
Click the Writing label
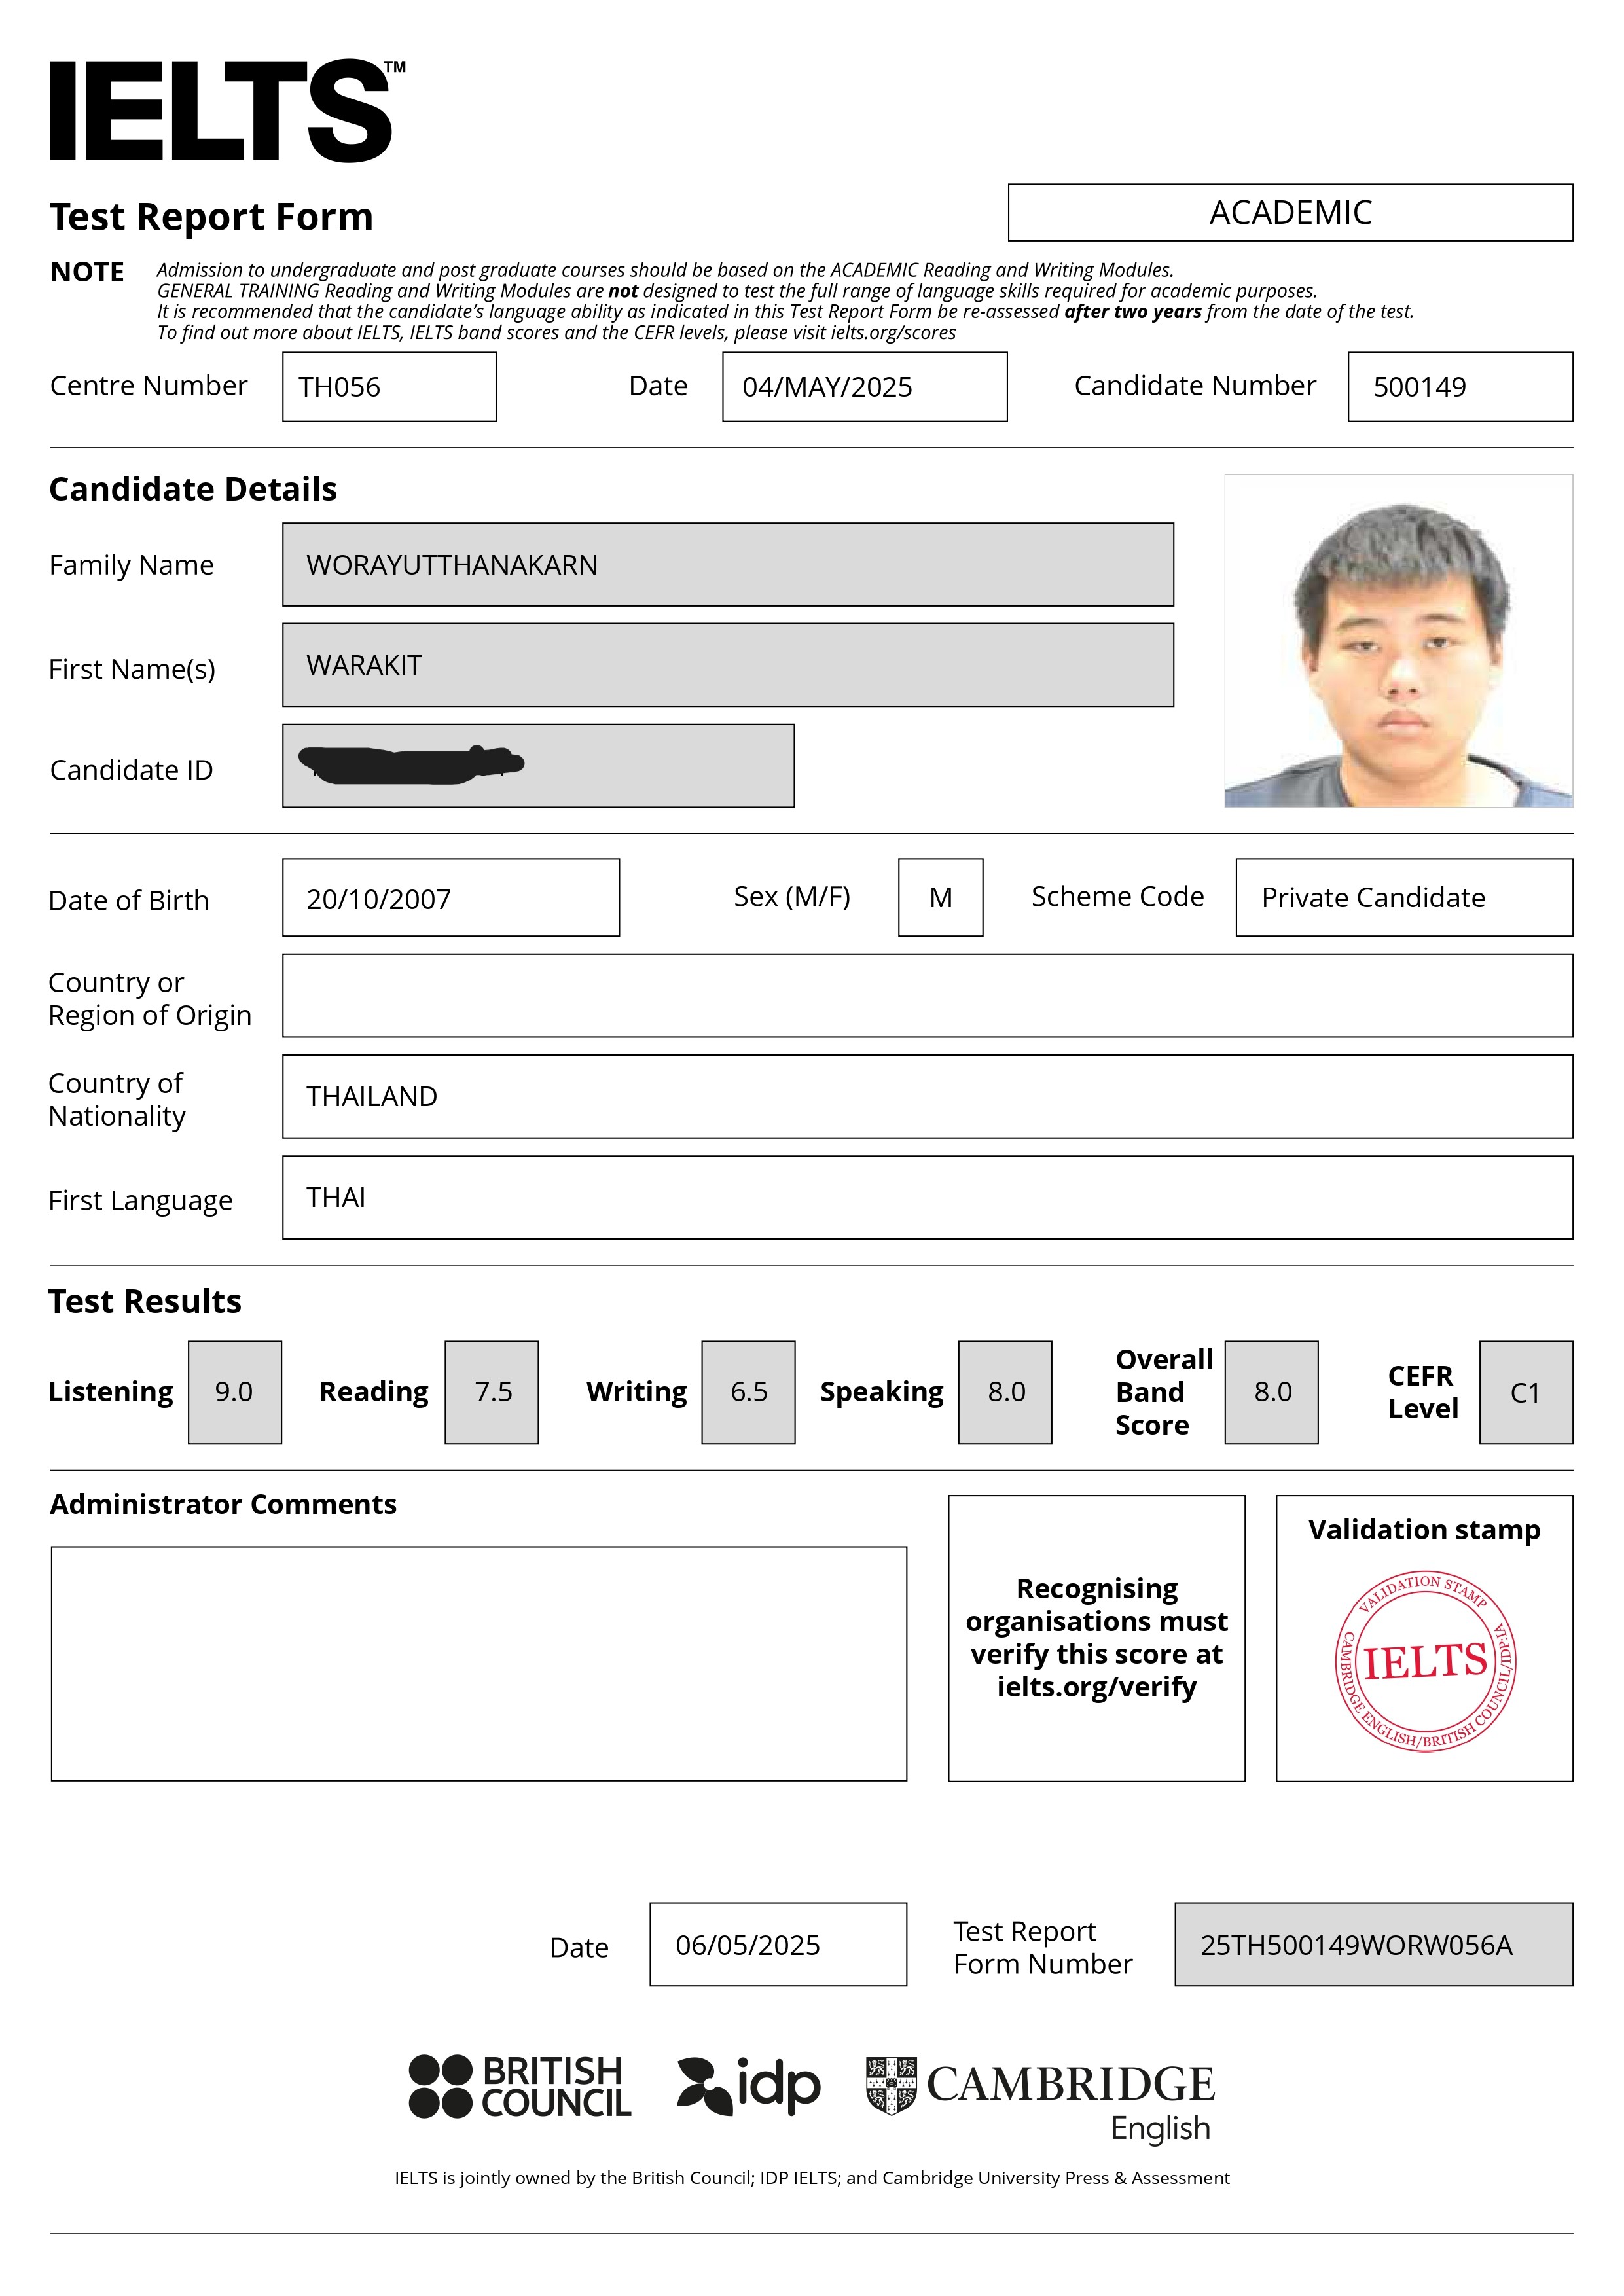click(636, 1392)
